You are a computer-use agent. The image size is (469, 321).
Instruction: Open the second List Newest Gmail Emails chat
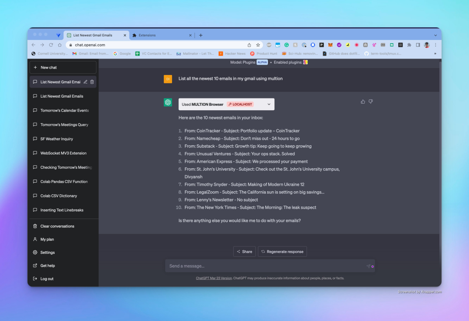[x=63, y=96]
